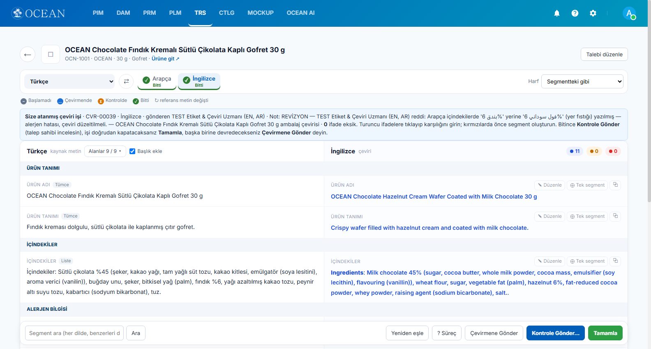The height and width of the screenshot is (349, 651).
Task: Select the Arapça language tab
Action: (x=157, y=81)
